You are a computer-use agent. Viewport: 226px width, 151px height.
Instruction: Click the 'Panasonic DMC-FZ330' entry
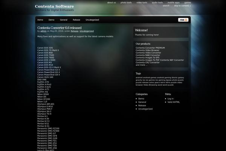tap(48, 129)
